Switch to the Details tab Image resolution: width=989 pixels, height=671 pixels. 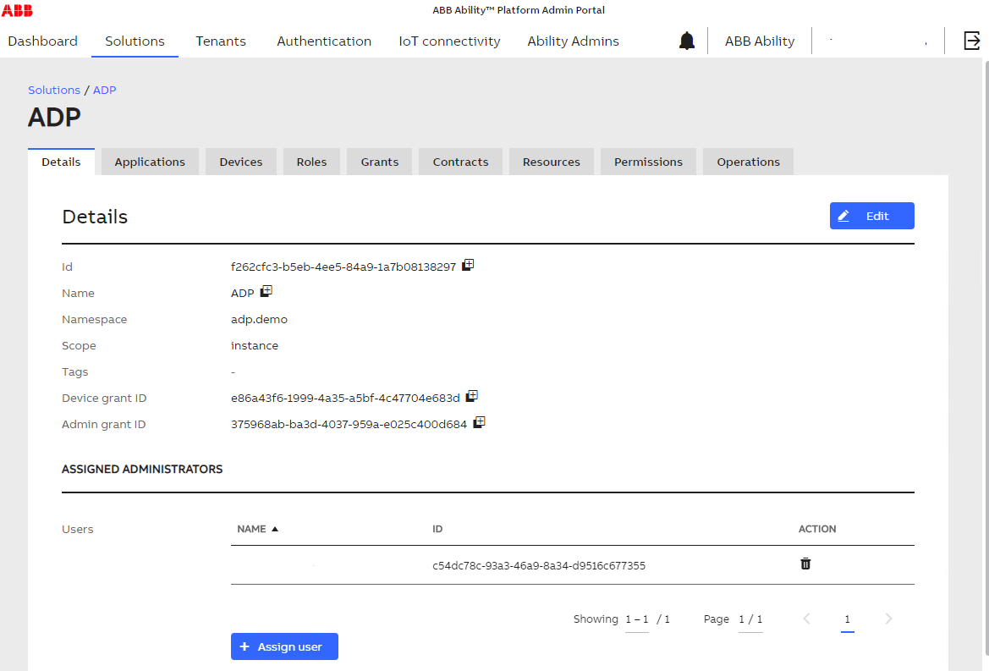pyautogui.click(x=61, y=162)
